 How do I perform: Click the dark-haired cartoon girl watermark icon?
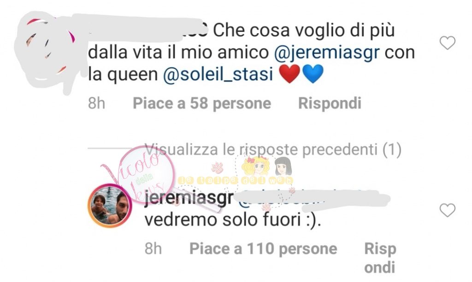pos(283,166)
